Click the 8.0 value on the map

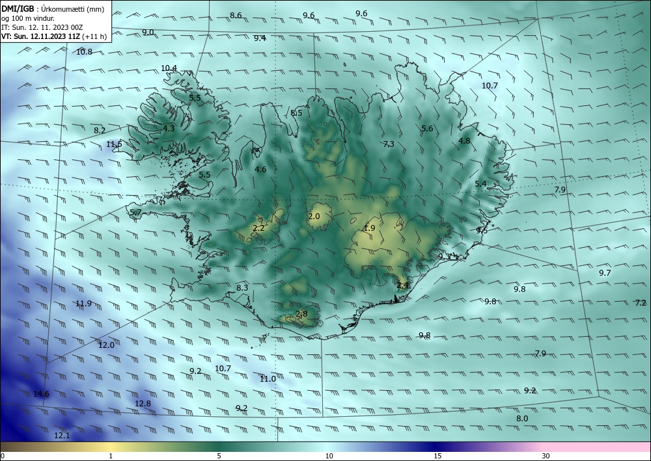pos(522,419)
